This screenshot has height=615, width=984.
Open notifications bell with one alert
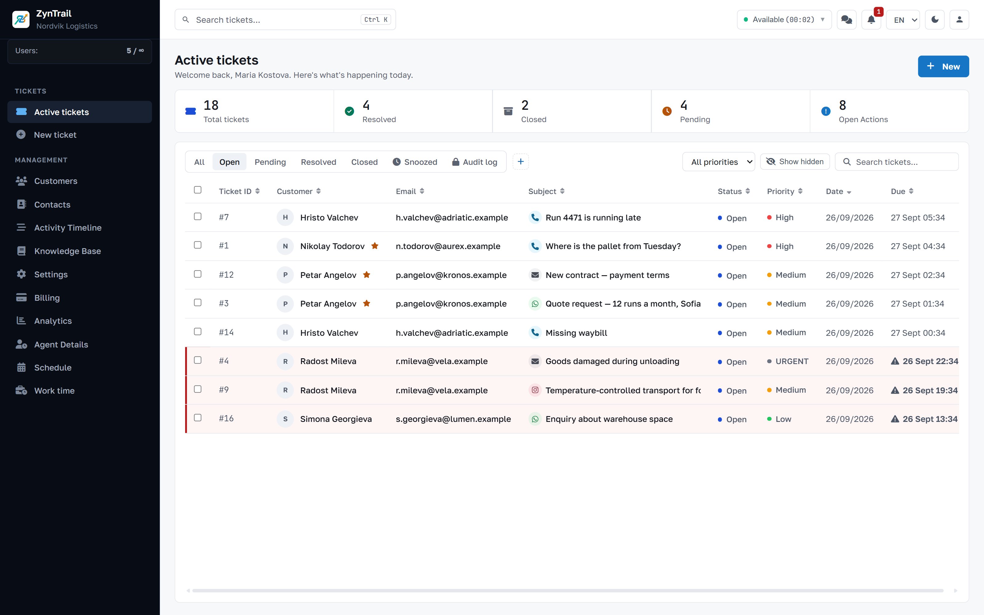point(871,19)
